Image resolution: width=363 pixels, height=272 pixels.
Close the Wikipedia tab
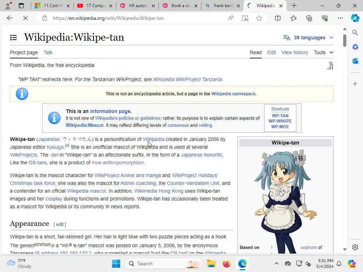281,6
